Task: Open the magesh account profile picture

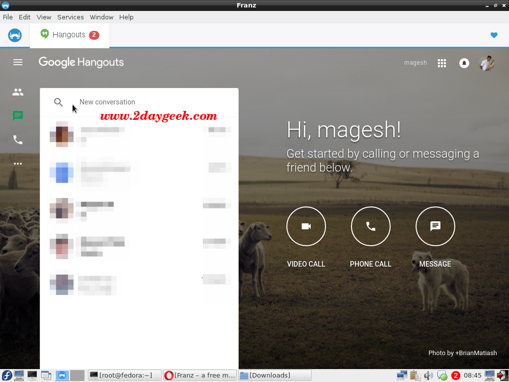Action: click(487, 63)
